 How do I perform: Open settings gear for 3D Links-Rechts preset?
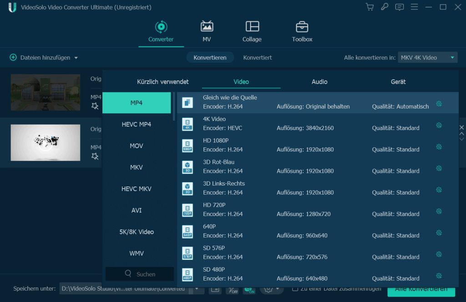(x=439, y=190)
